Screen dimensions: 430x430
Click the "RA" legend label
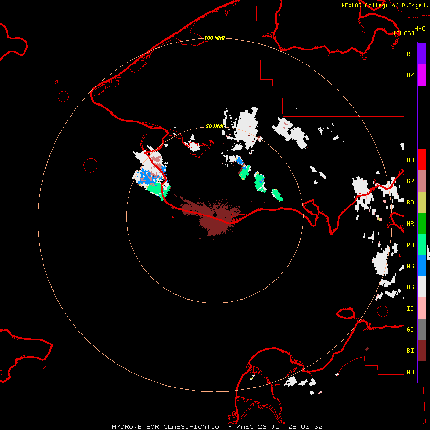[410, 245]
